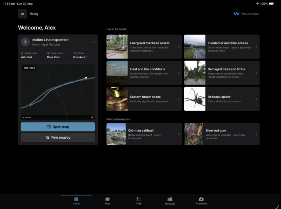Click the Energised overhead assets title

point(149,43)
